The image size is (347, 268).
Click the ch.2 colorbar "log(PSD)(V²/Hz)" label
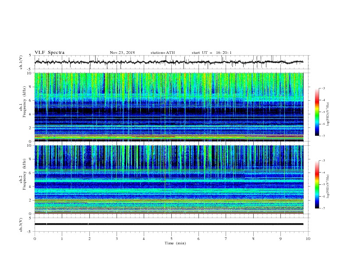click(x=328, y=187)
